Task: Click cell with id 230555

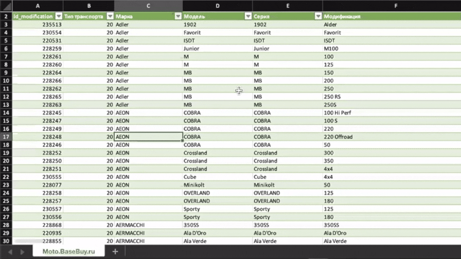Action: click(38, 177)
